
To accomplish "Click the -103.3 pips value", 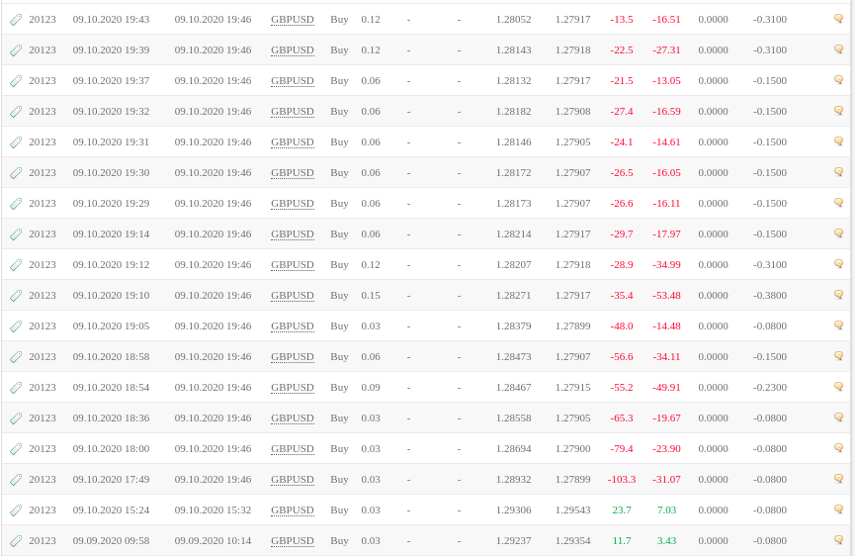I will [622, 479].
